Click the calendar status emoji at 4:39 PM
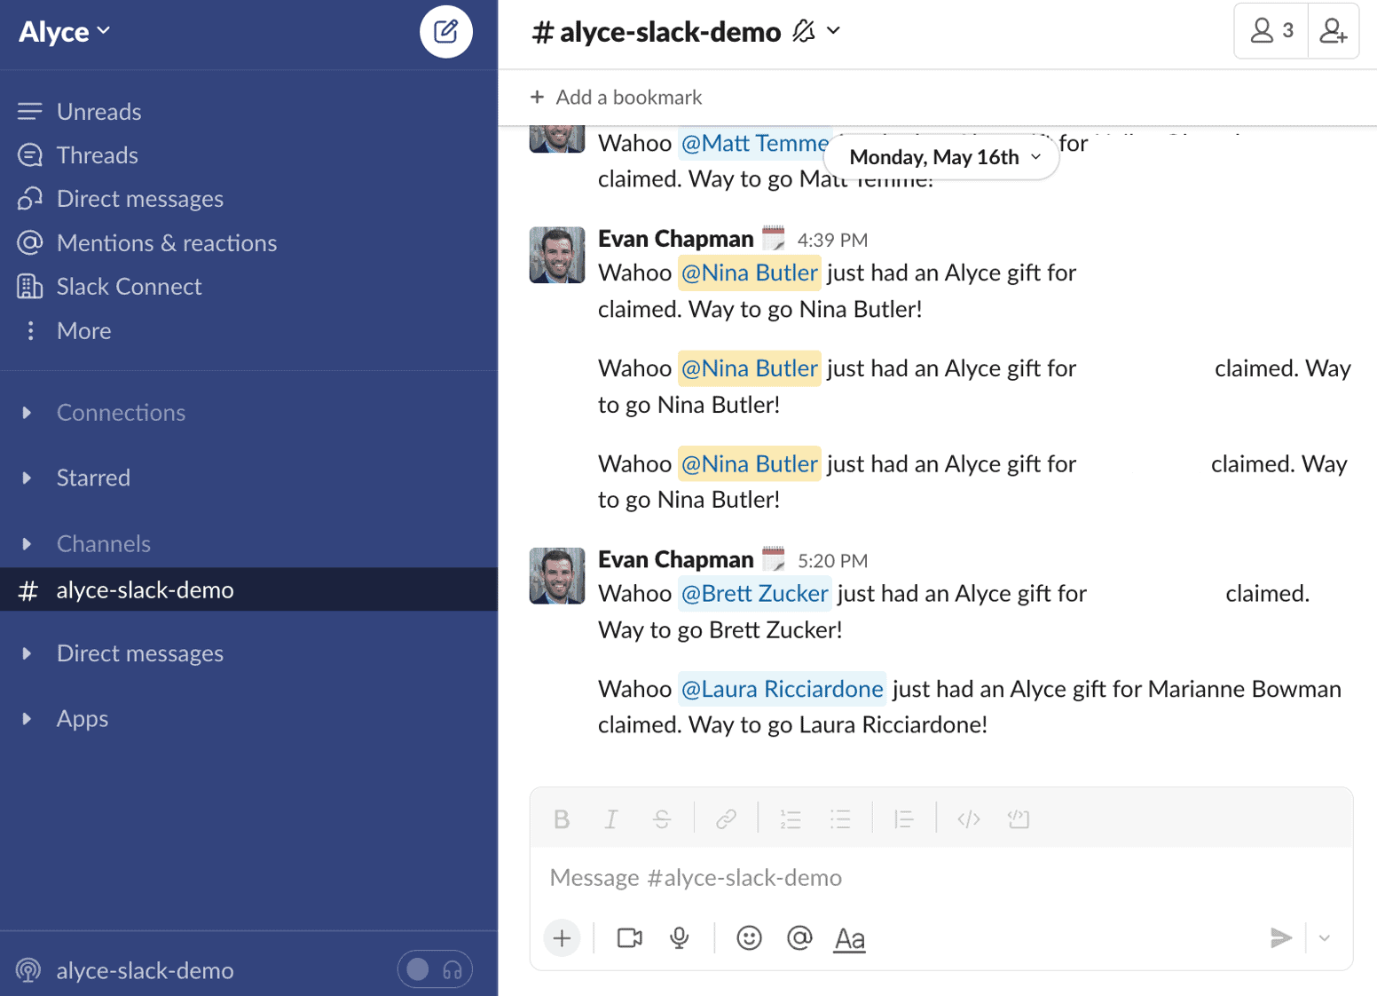1377x996 pixels. (774, 238)
